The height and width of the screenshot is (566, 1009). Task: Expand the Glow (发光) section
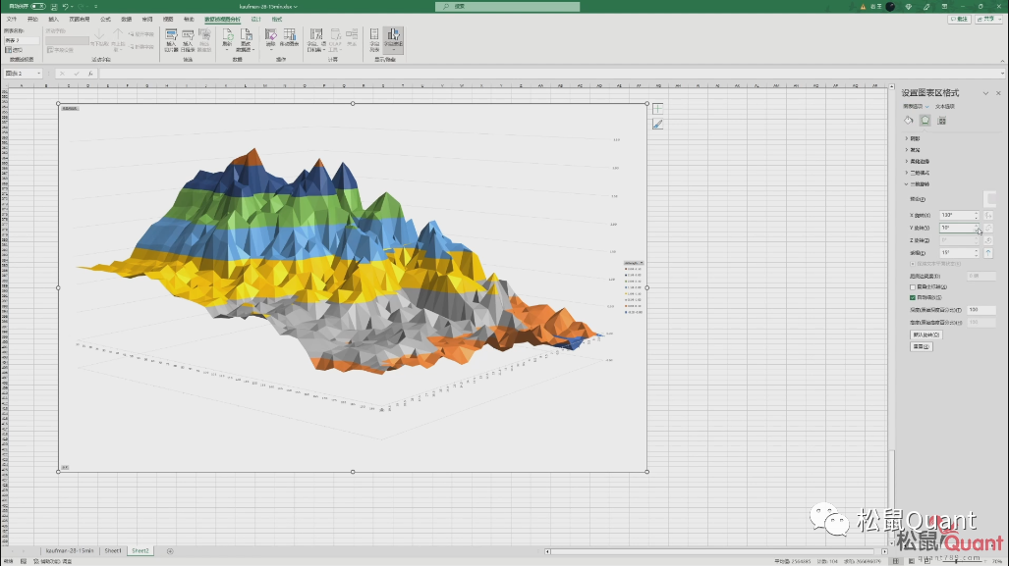coord(913,150)
